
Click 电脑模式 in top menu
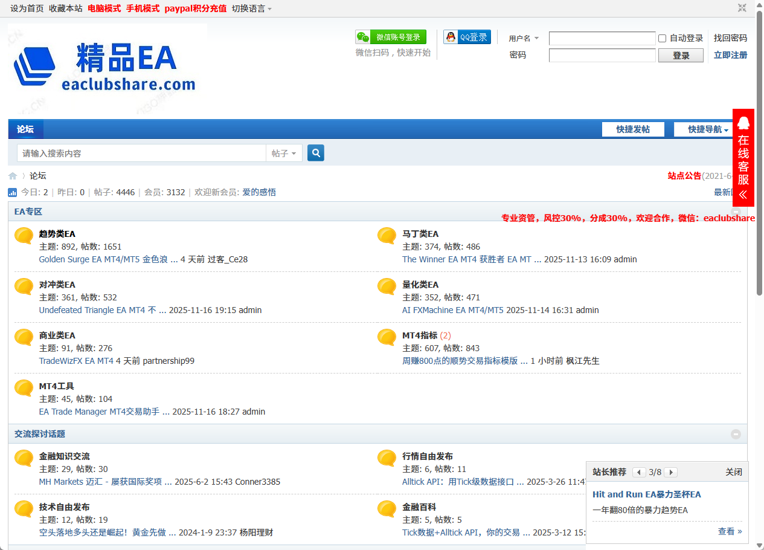click(x=104, y=8)
